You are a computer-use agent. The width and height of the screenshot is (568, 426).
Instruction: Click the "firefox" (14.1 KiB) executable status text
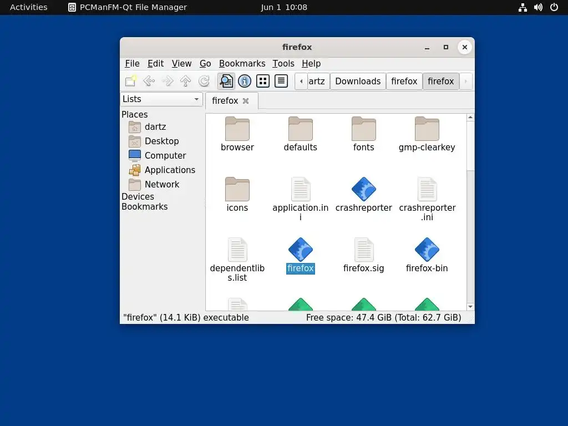pos(186,318)
